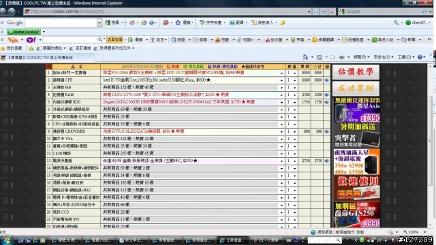Click the 小計 cell showing 9990
The image size is (436, 245).
[x=317, y=73]
